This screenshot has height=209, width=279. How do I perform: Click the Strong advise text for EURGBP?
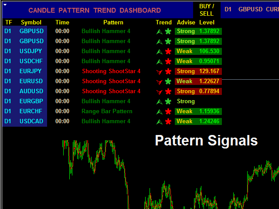[186, 101]
